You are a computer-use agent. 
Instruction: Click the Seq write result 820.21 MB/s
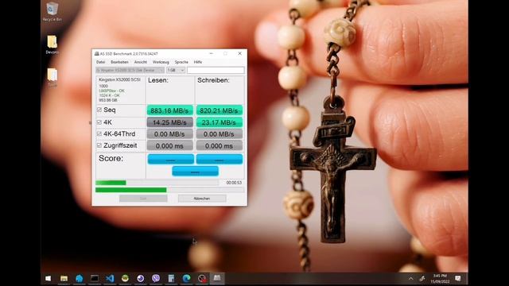pyautogui.click(x=220, y=110)
